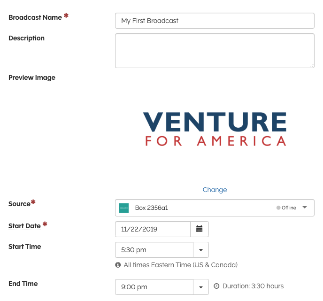This screenshot has width=323, height=301.
Task: Open the End Time dropdown arrow
Action: coord(201,287)
